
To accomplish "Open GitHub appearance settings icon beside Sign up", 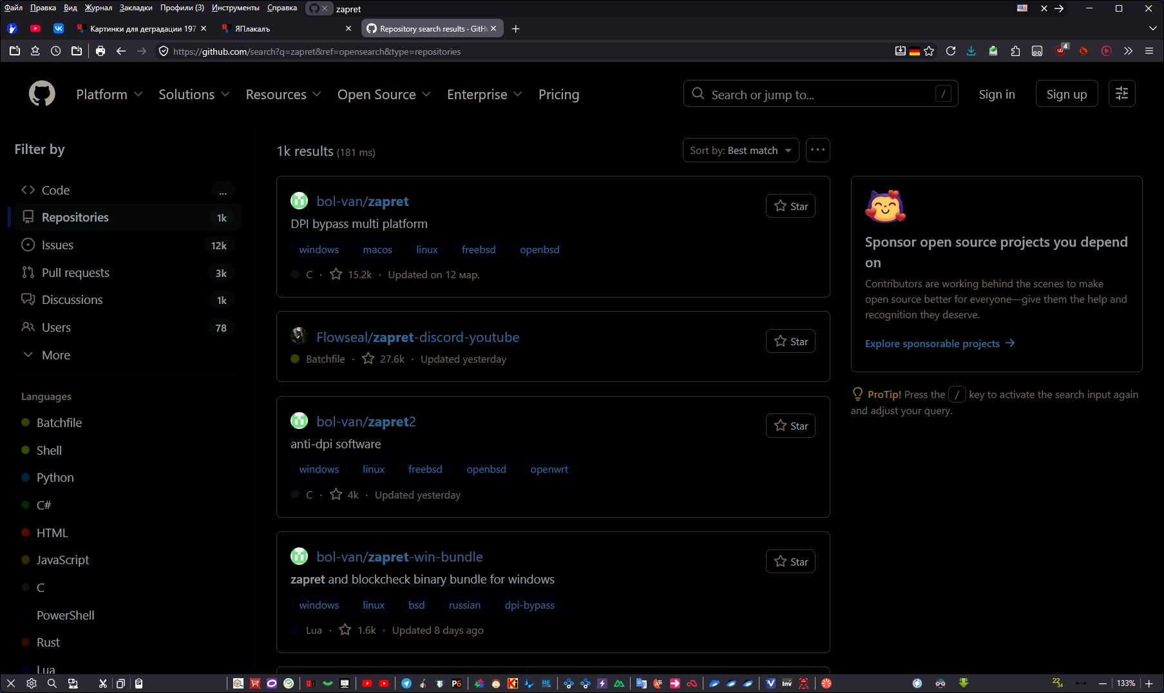I will pos(1121,94).
